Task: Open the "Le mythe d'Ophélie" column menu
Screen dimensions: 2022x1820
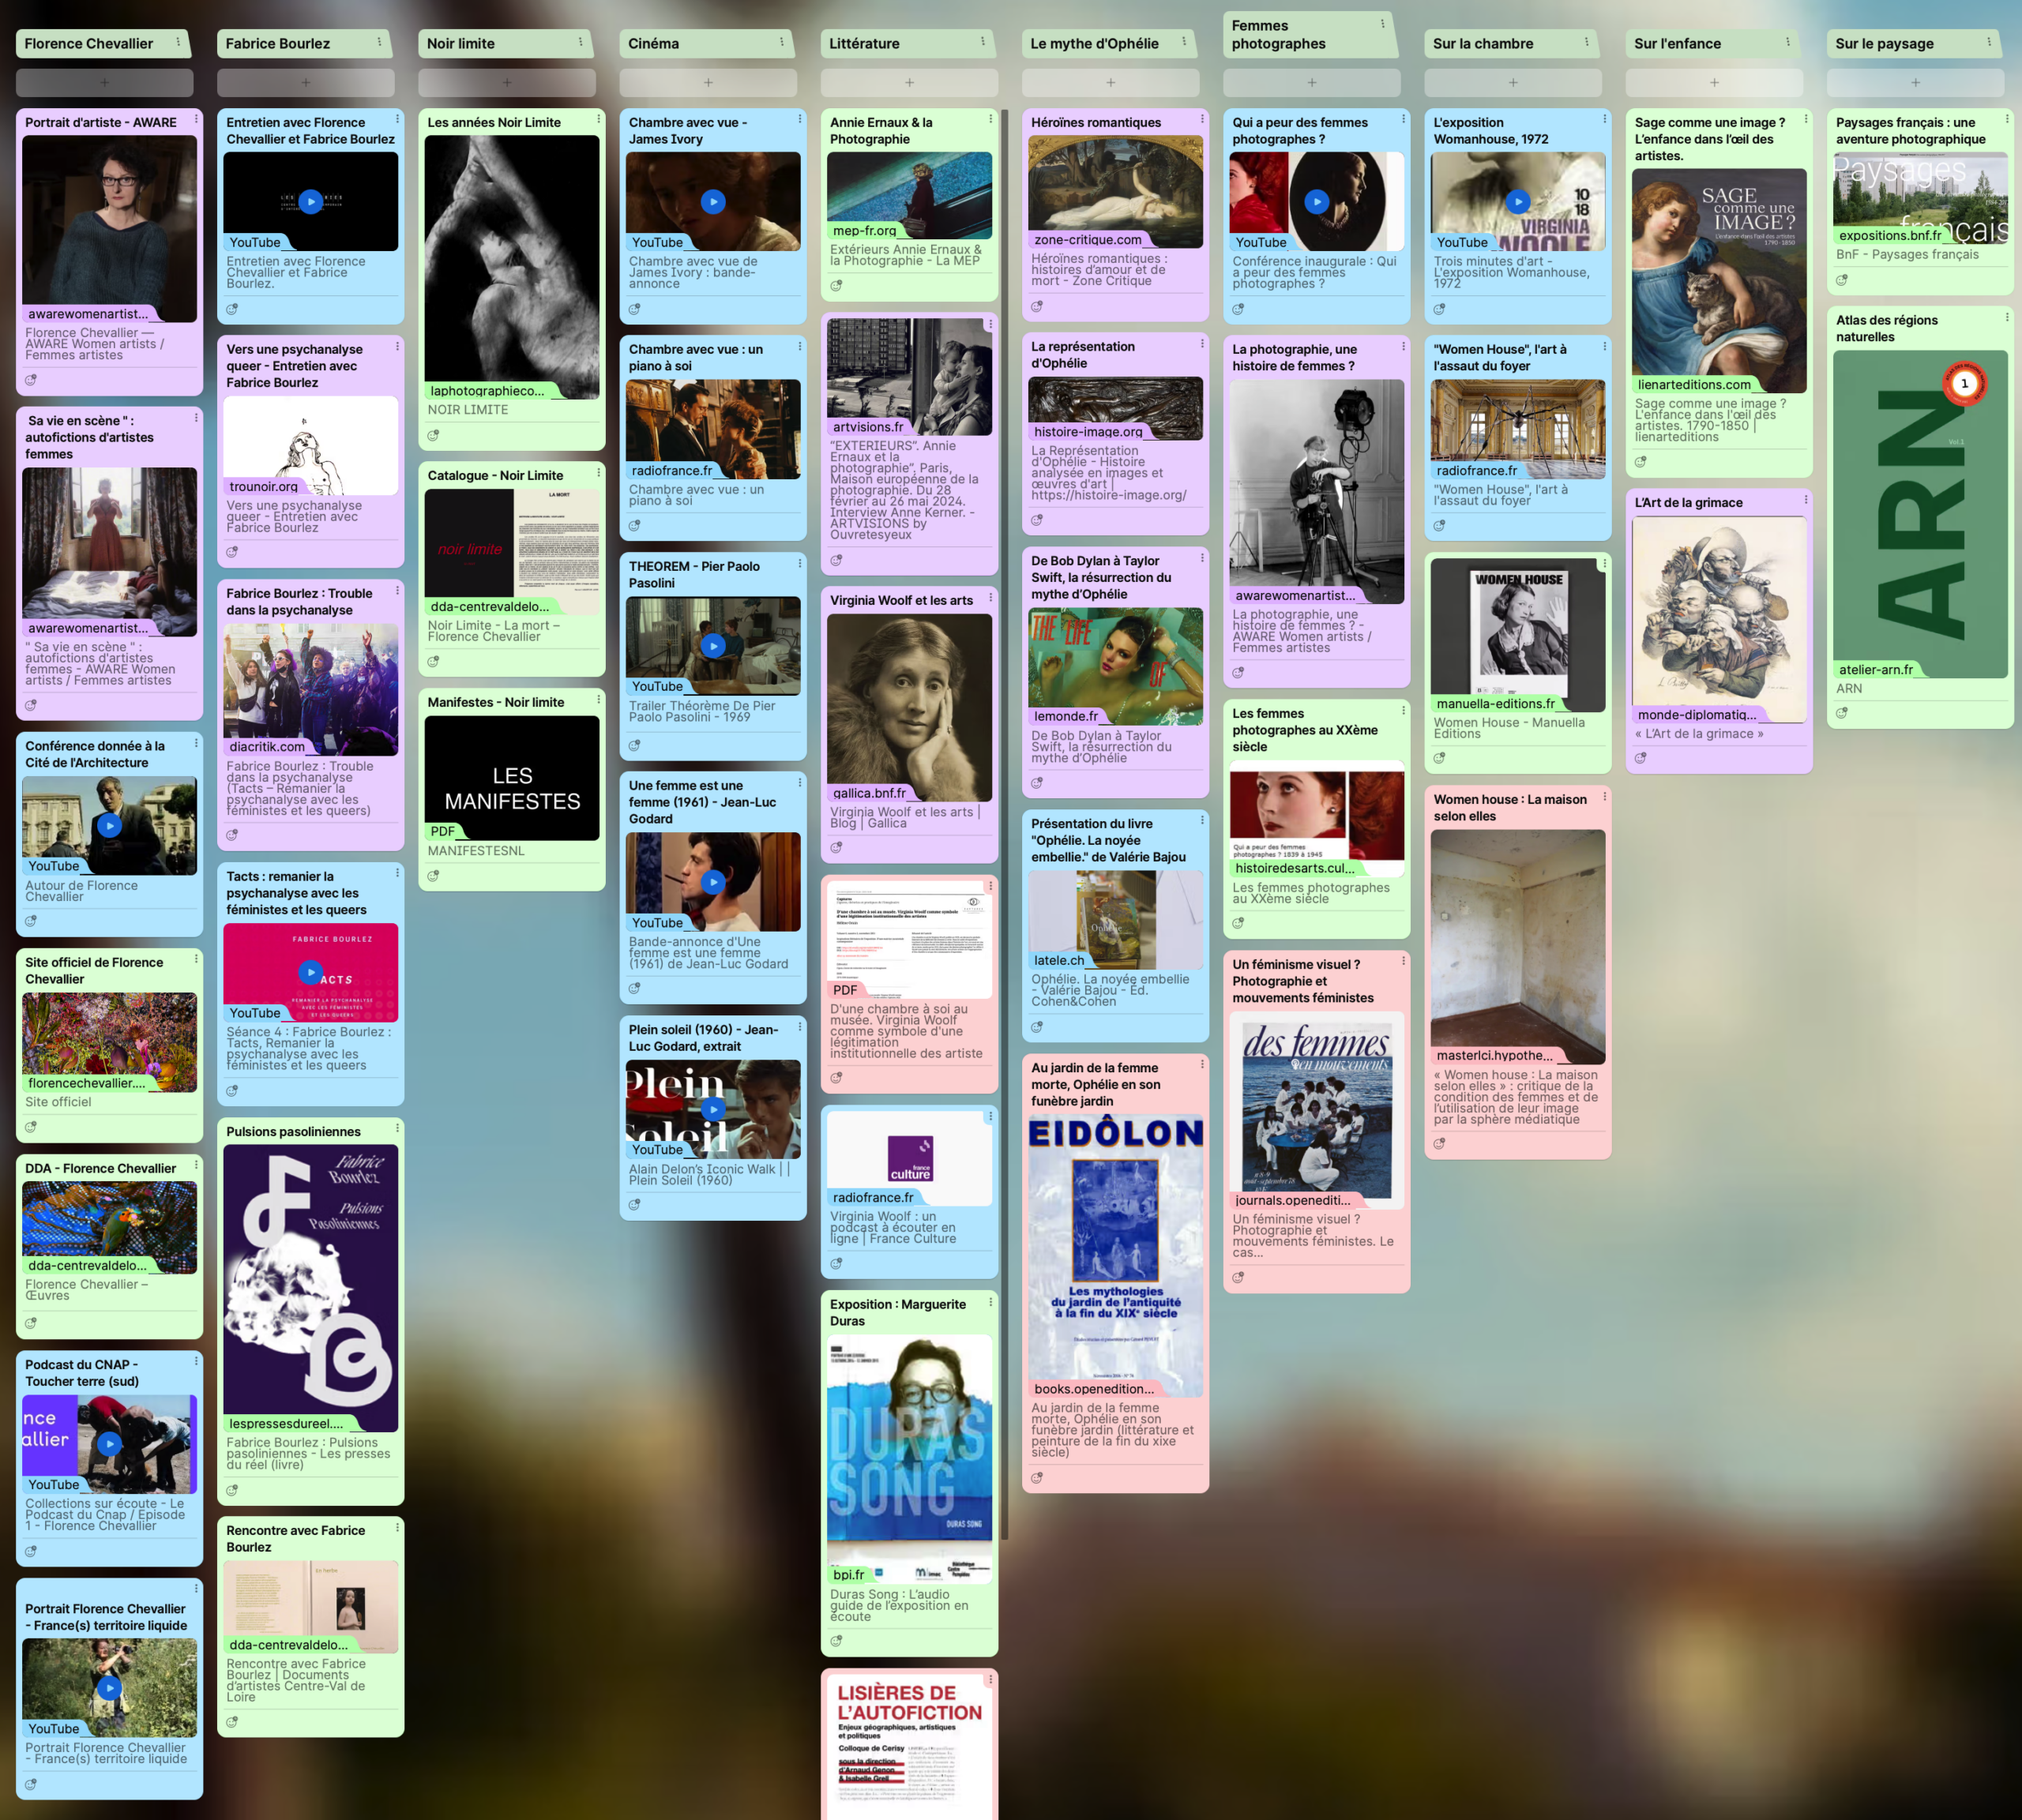Action: pyautogui.click(x=1184, y=42)
